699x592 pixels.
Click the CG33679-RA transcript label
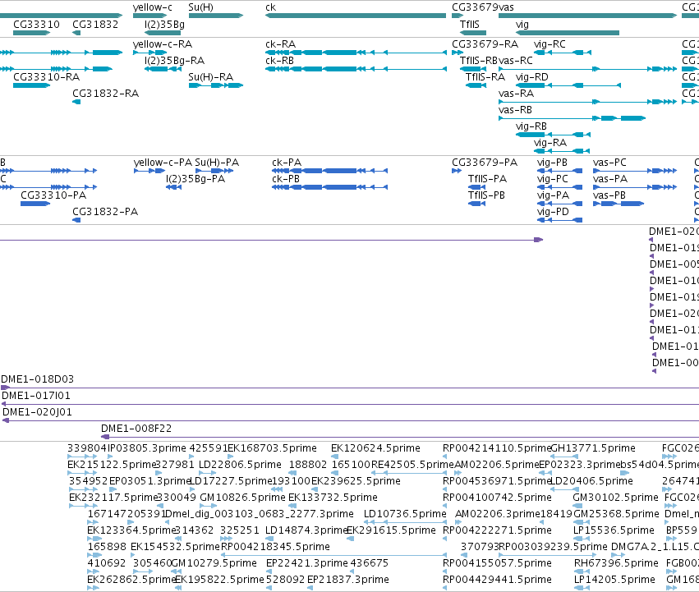point(485,44)
